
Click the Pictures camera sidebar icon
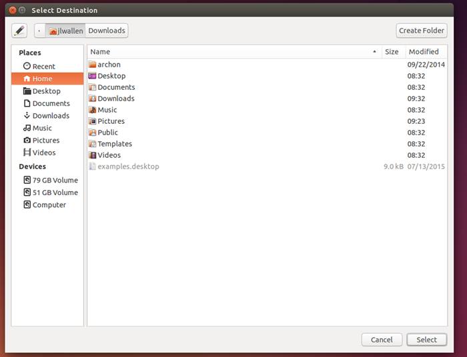27,140
